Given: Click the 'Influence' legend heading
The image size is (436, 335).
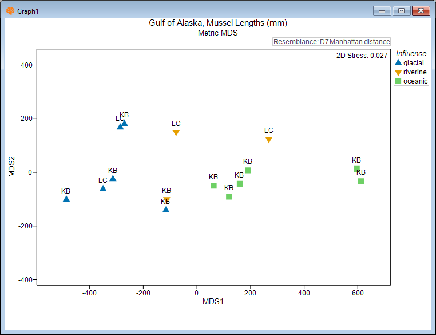Looking at the screenshot, I should pos(411,54).
